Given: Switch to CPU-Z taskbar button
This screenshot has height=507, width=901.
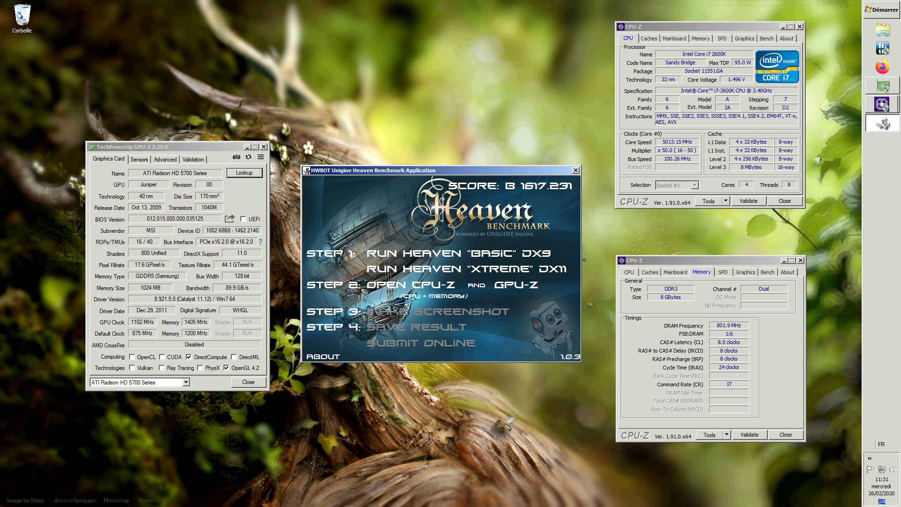Looking at the screenshot, I should click(x=882, y=104).
